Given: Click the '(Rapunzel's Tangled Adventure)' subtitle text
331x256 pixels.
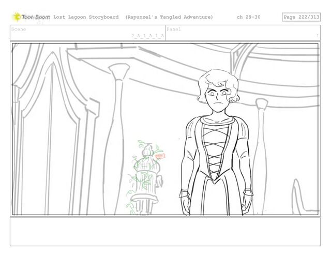Looking at the screenshot, I should point(169,17).
